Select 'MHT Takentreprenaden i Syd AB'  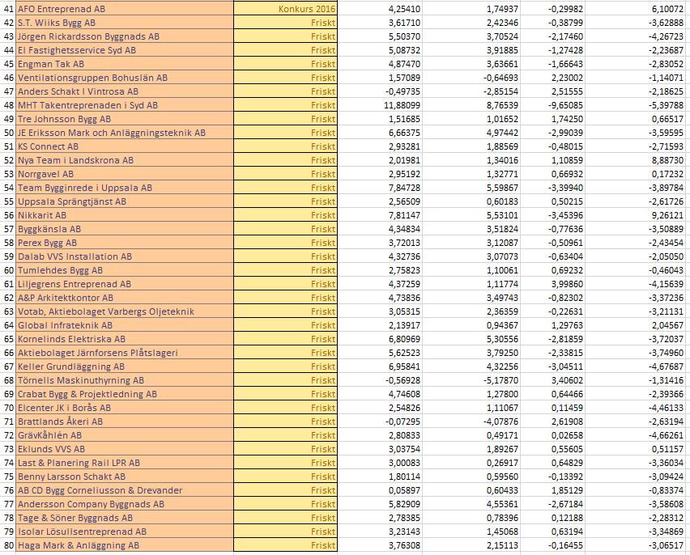click(x=125, y=105)
